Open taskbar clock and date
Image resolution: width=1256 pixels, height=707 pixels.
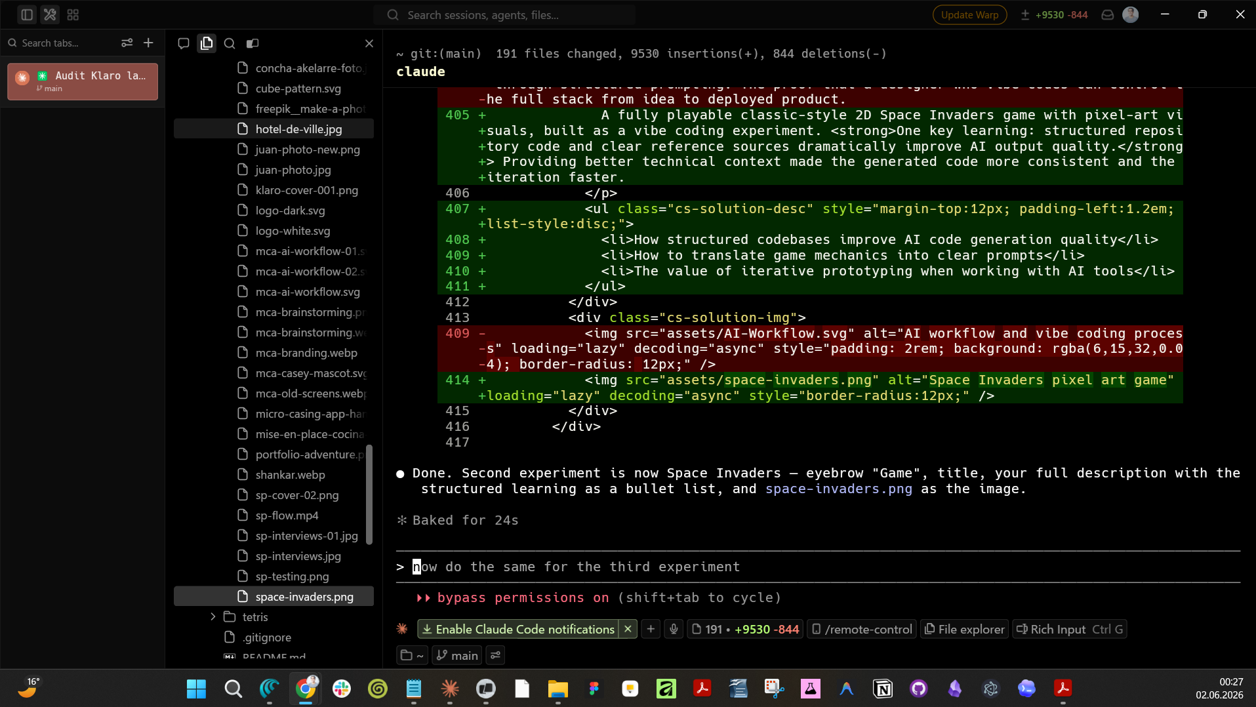[1219, 689]
